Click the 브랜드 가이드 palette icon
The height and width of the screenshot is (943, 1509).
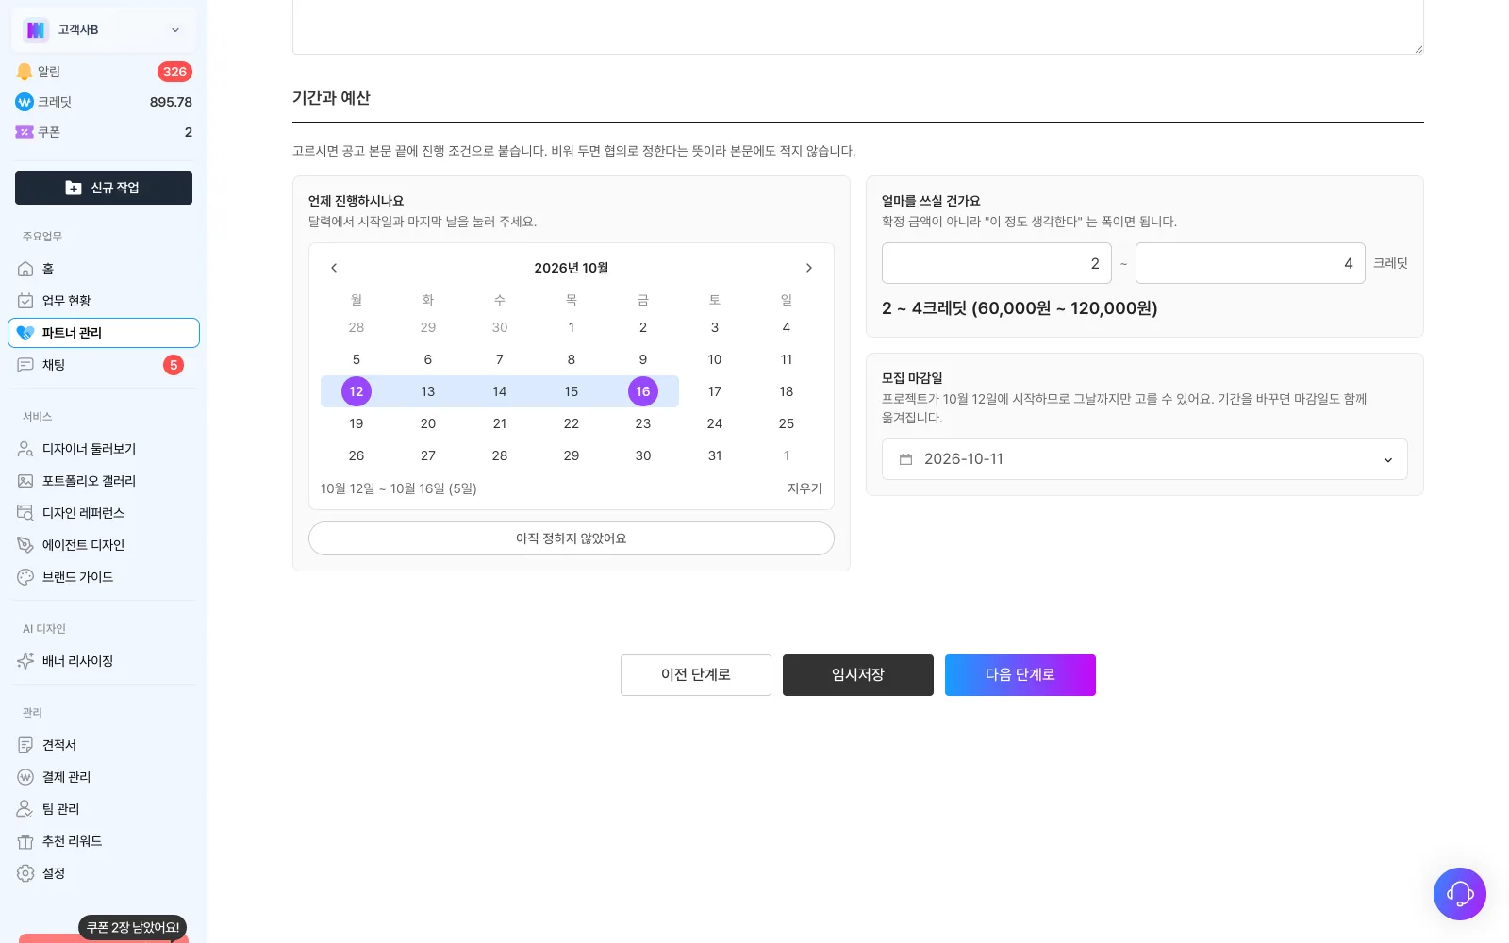tap(25, 577)
